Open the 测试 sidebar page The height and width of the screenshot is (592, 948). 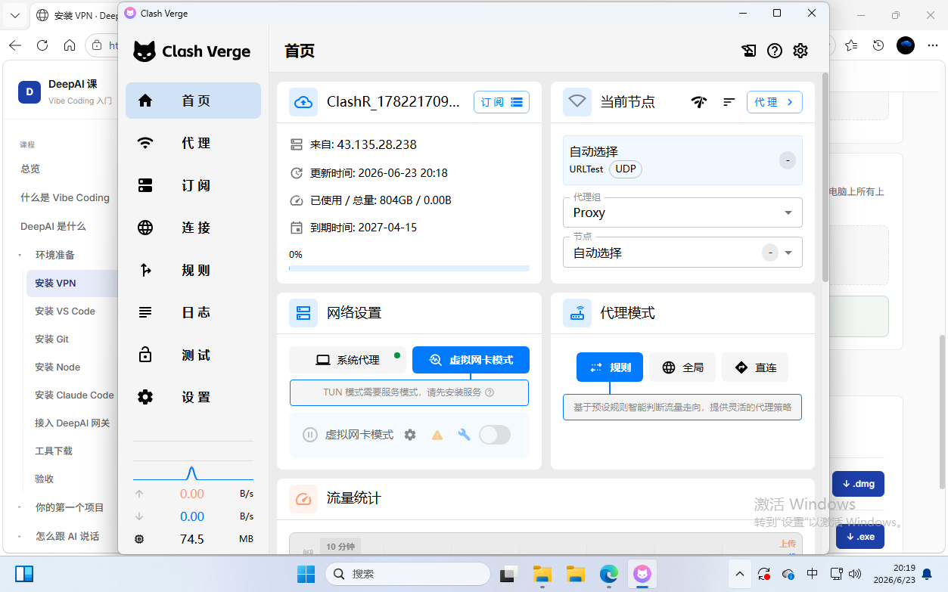[193, 355]
